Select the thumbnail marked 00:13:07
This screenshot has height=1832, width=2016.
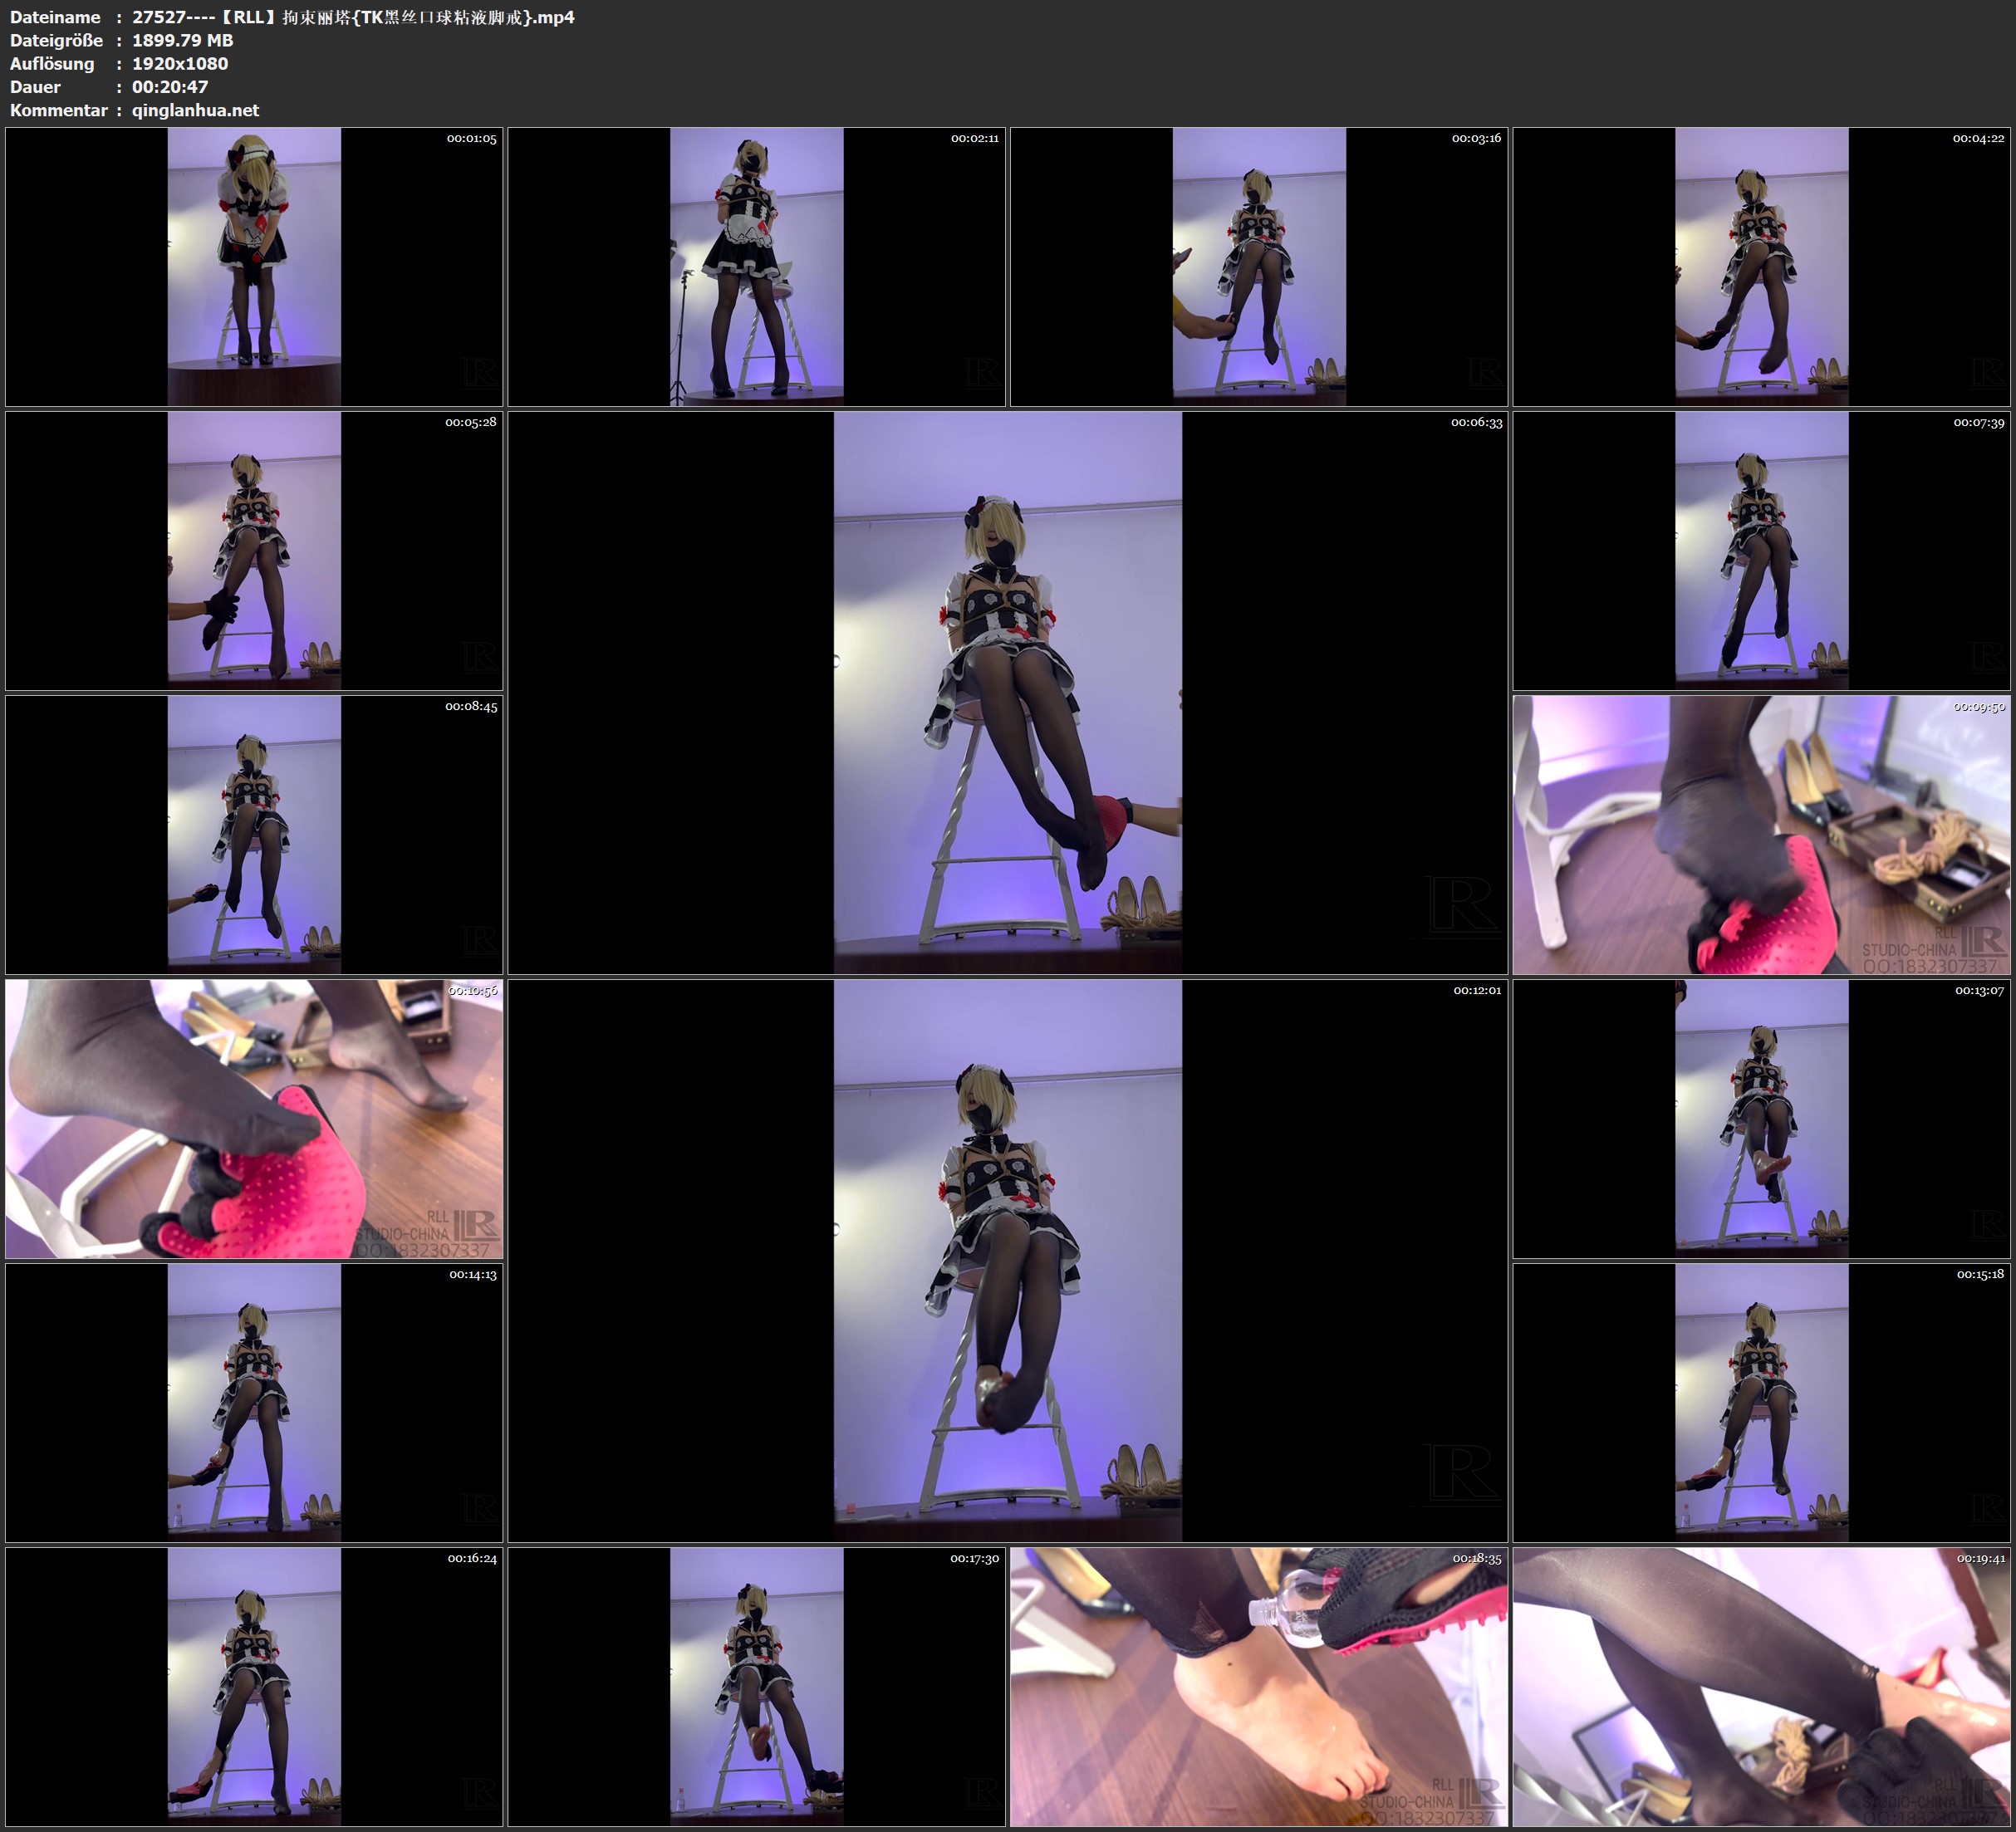pyautogui.click(x=1761, y=1118)
